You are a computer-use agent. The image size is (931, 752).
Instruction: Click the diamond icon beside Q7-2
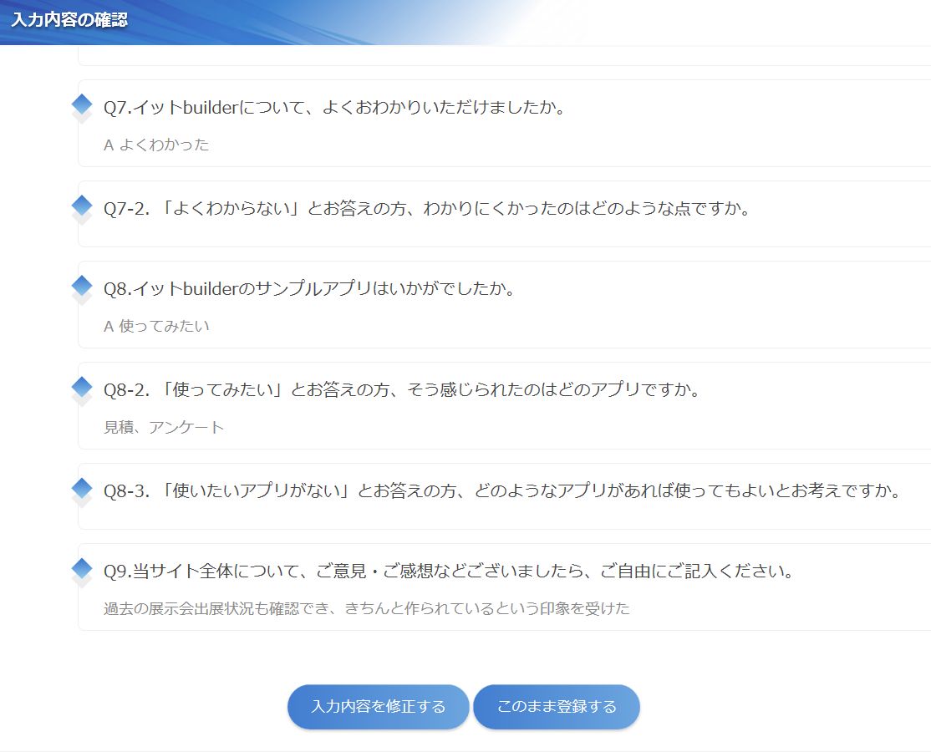82,206
